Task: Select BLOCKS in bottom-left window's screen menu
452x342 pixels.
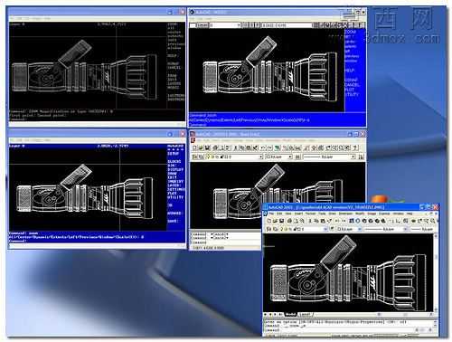Action: 174,162
